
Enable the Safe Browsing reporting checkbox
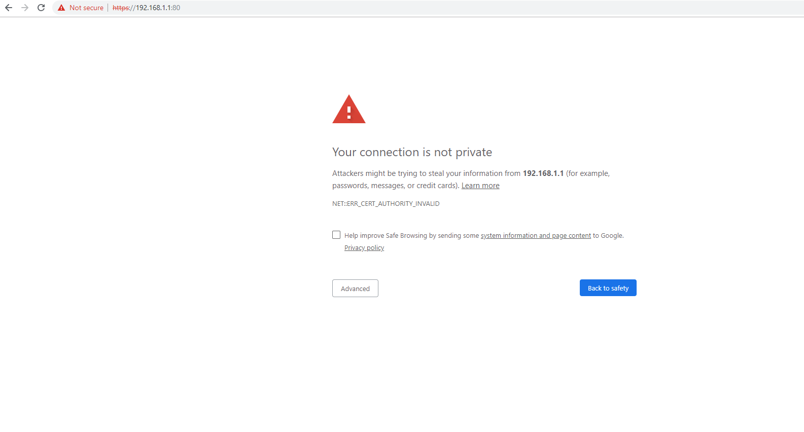coord(336,235)
